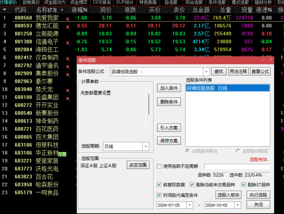Expand the 选股周期 日线 dropdown

[146, 146]
